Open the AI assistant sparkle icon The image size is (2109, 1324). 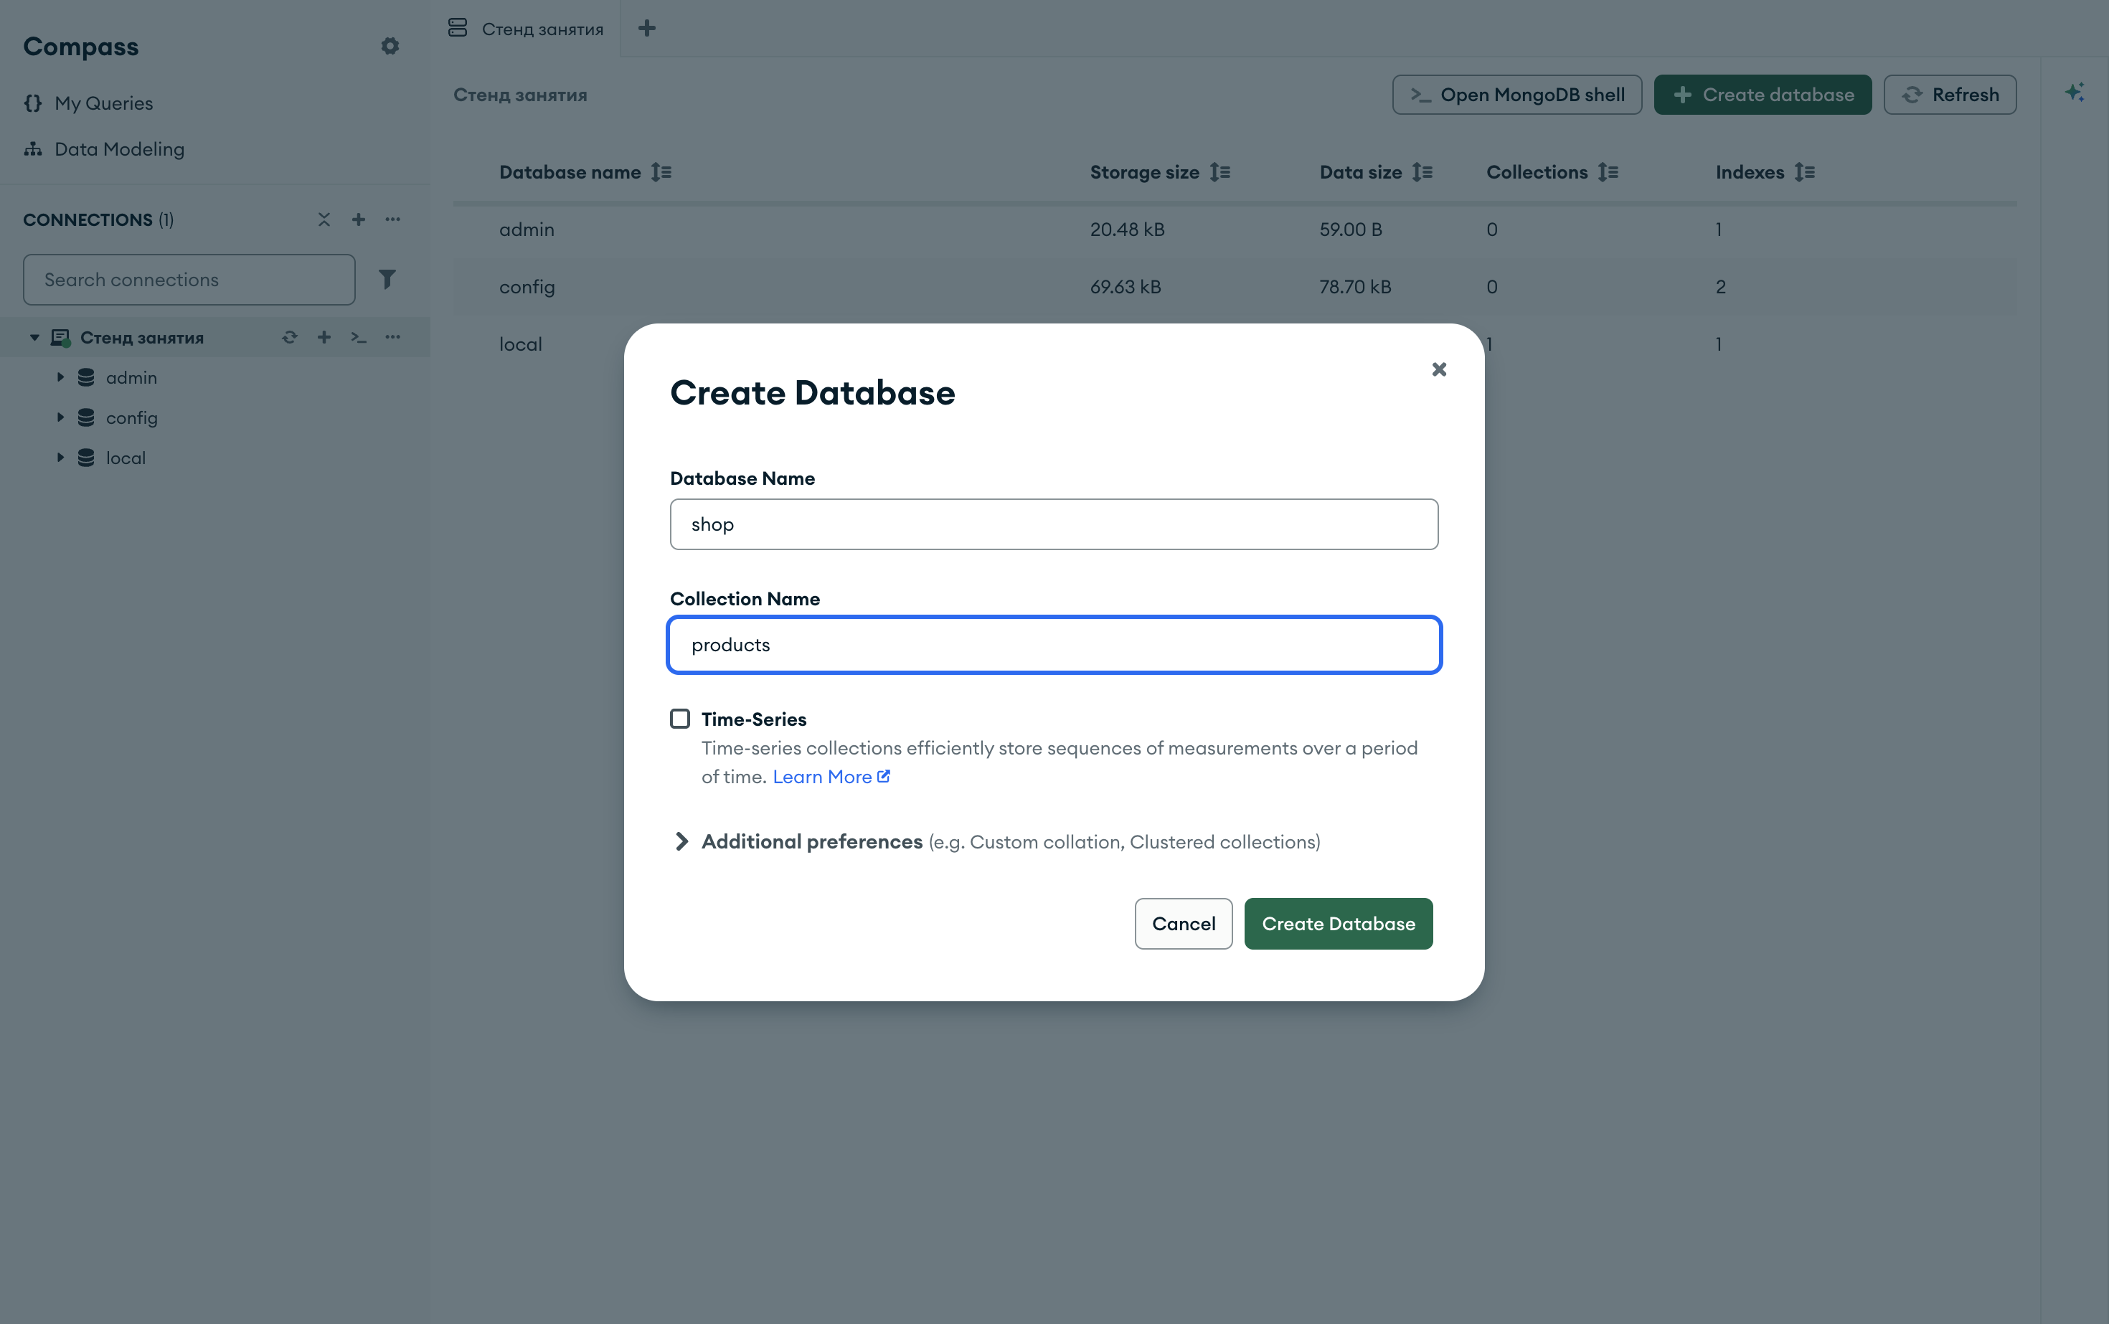point(2074,93)
